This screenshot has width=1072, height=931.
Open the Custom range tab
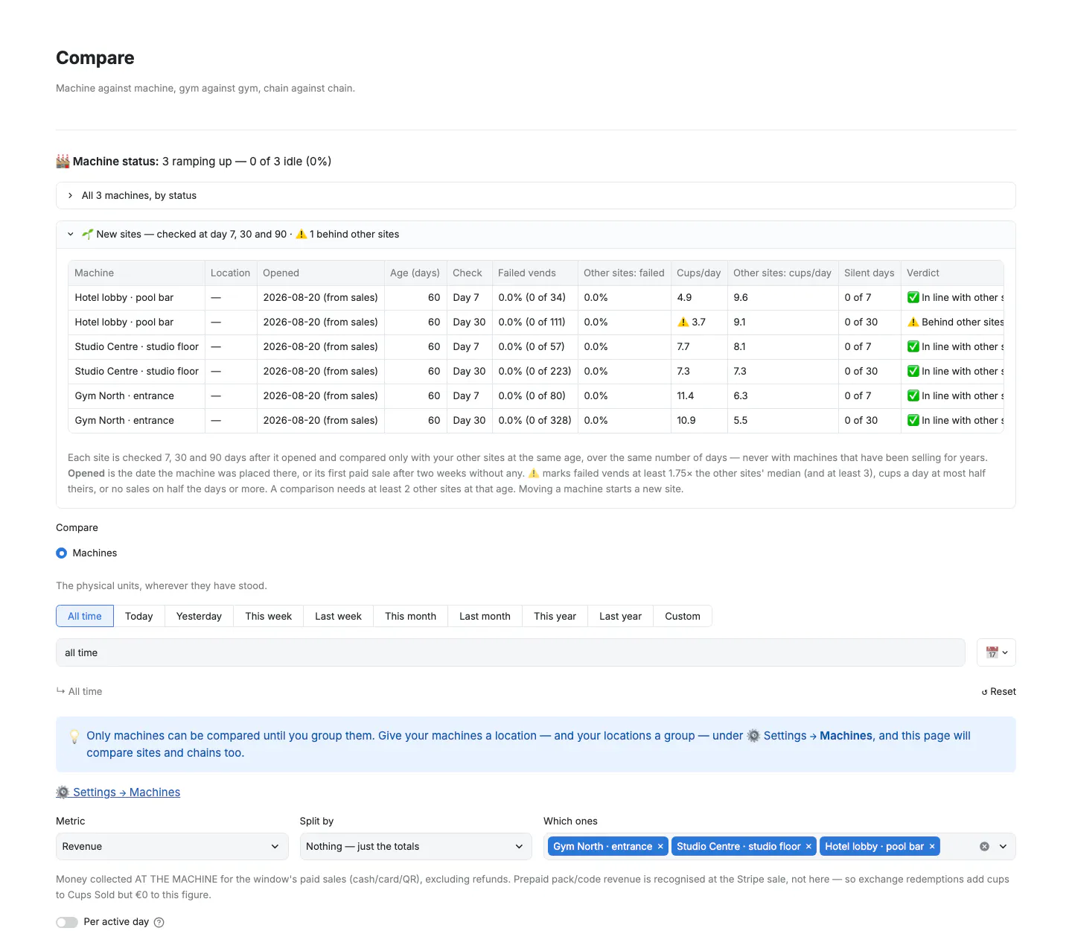683,616
